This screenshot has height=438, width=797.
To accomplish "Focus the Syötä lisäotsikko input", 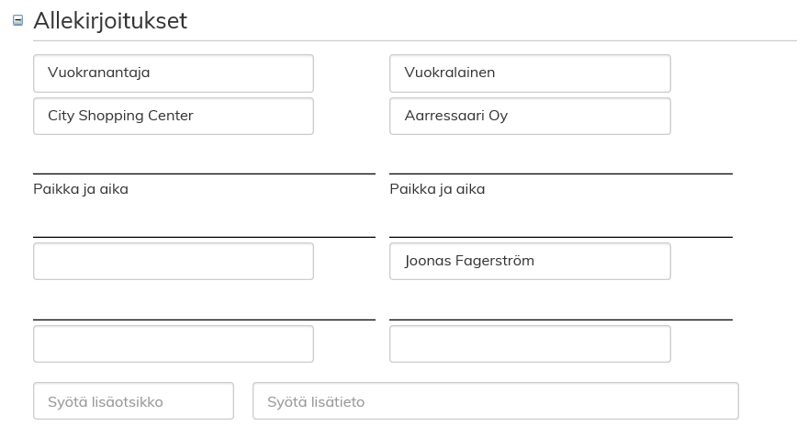I will (133, 401).
